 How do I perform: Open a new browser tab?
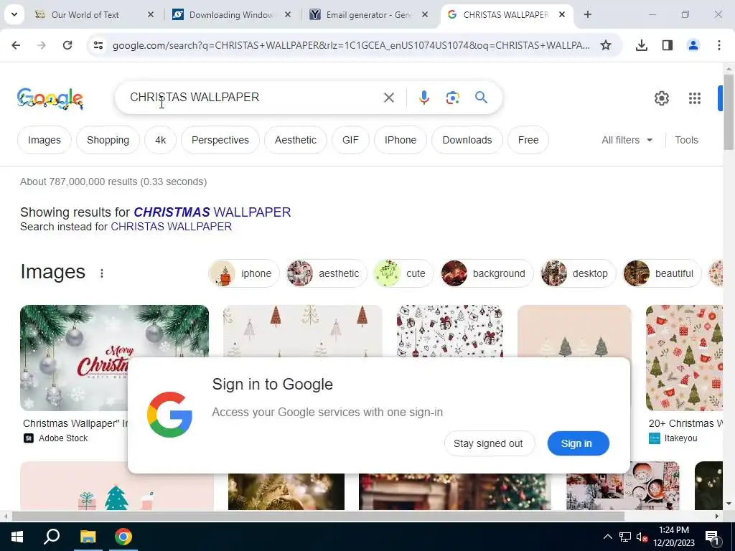point(587,14)
